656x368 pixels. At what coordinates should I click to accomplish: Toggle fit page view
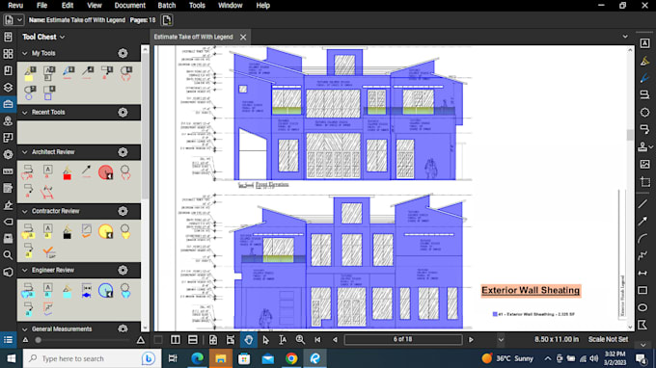click(213, 340)
